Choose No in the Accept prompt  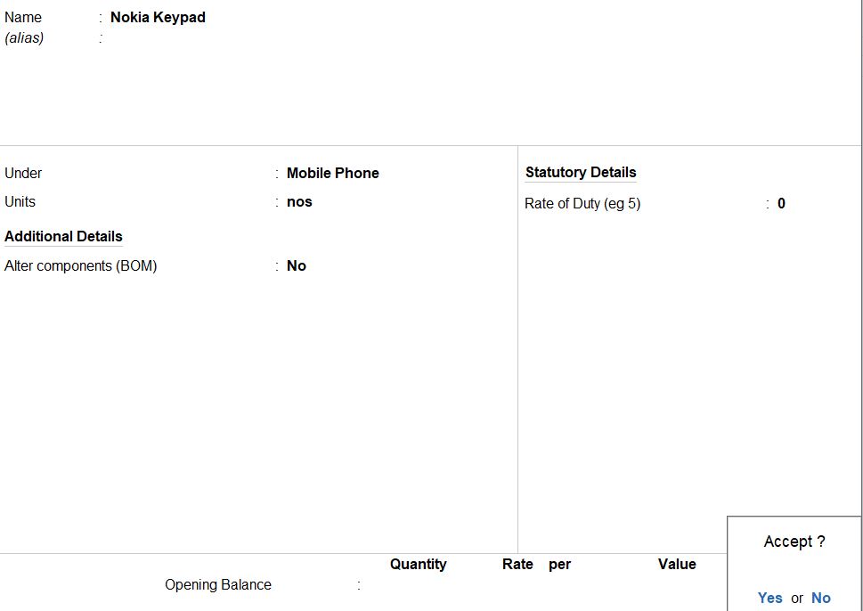(820, 598)
